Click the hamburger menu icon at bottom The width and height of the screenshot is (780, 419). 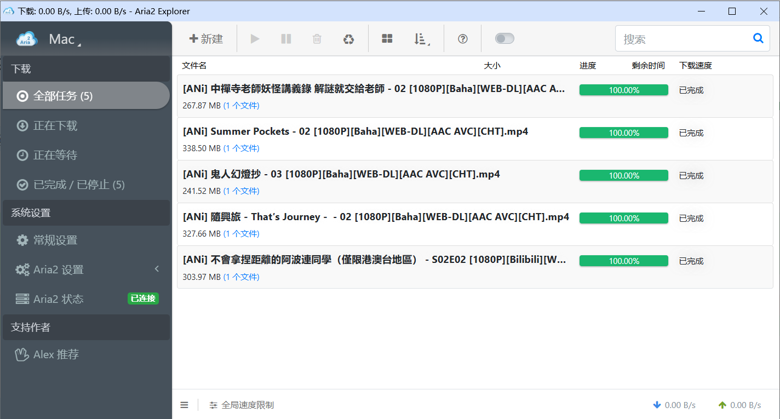185,405
